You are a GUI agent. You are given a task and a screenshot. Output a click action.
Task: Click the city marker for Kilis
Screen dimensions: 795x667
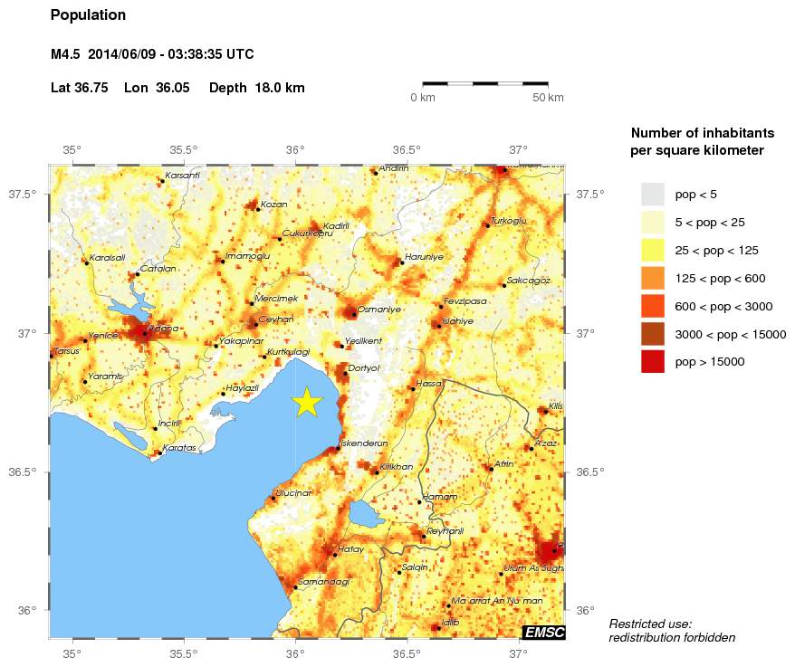(x=546, y=412)
